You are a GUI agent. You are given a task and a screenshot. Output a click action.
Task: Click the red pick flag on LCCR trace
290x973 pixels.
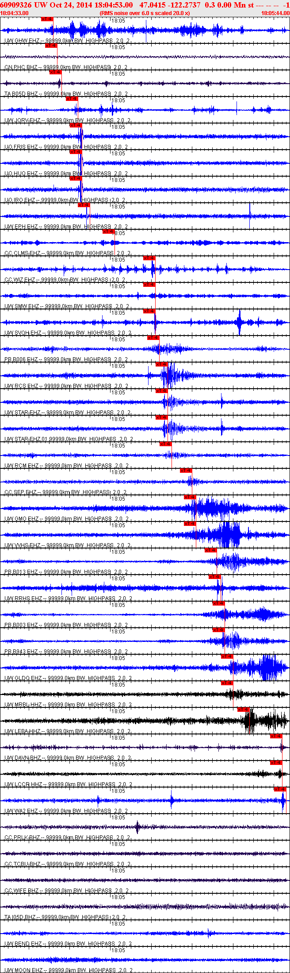pos(276,763)
